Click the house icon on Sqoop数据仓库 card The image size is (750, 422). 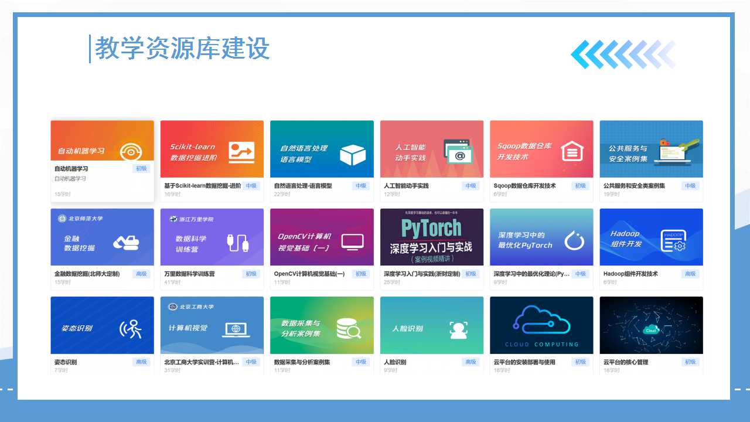[572, 152]
